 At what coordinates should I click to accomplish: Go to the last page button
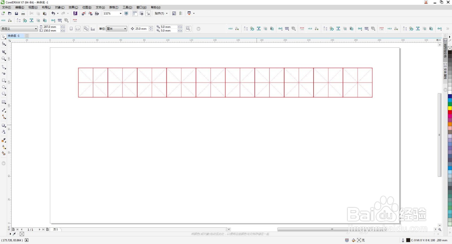pyautogui.click(x=43, y=230)
